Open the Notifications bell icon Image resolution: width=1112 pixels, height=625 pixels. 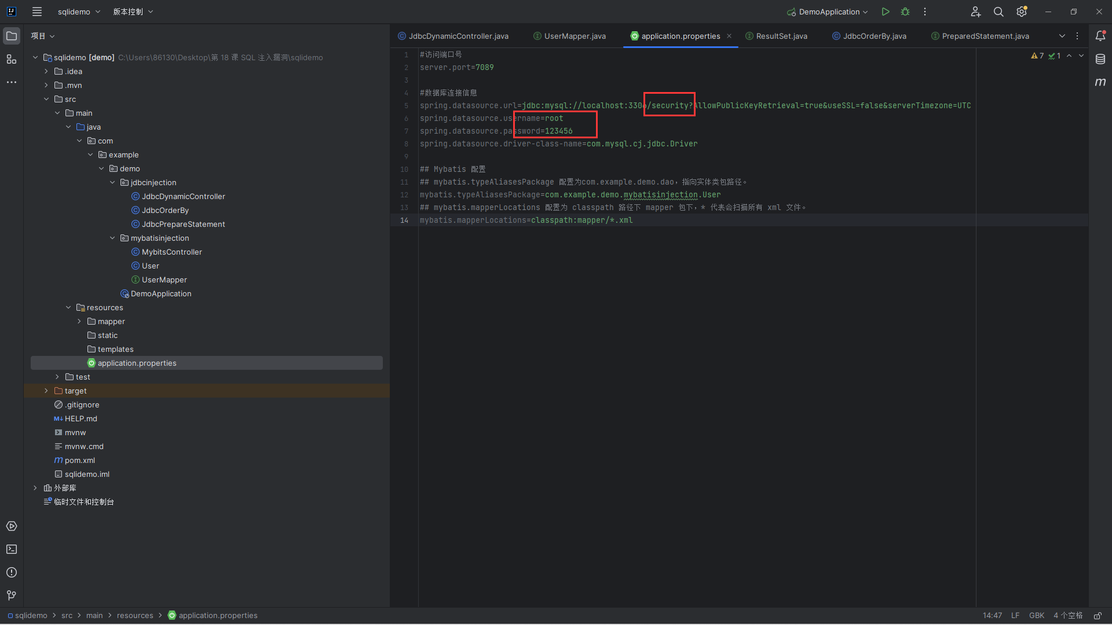(x=1100, y=36)
